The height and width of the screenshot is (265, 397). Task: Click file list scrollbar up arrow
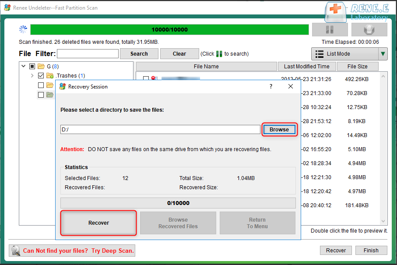pyautogui.click(x=383, y=76)
